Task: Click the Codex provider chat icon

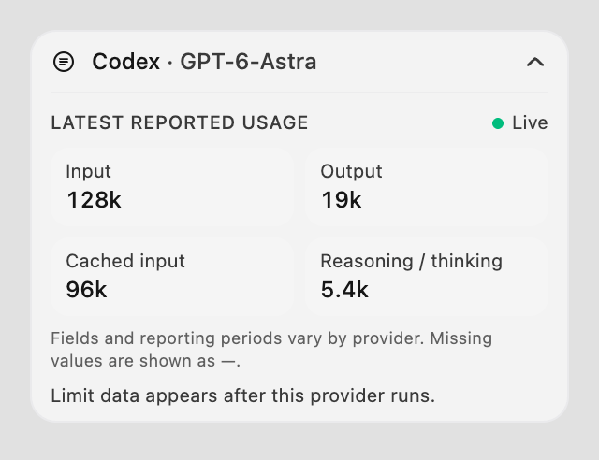Action: 64,62
